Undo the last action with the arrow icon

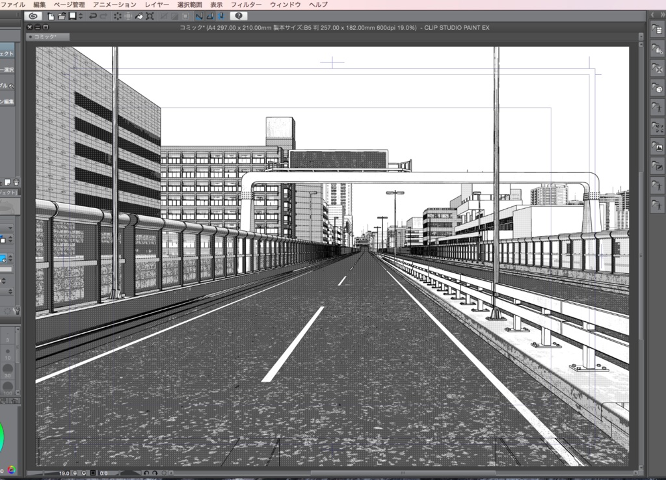[x=92, y=15]
